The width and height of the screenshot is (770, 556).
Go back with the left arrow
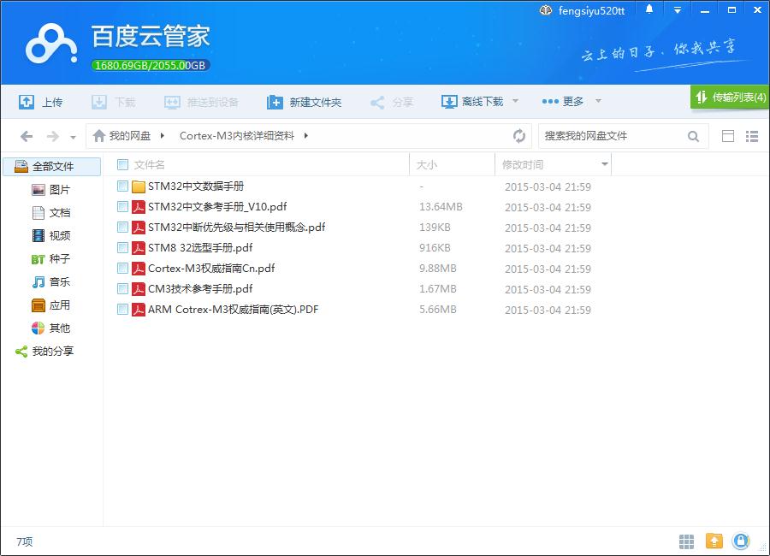pyautogui.click(x=27, y=136)
